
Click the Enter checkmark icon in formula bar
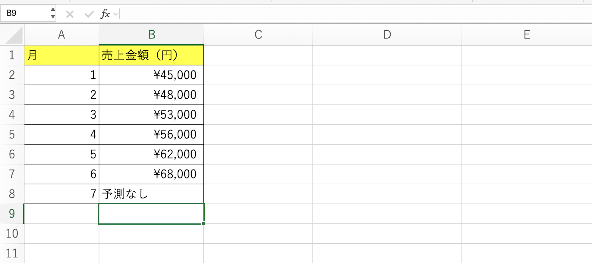89,14
